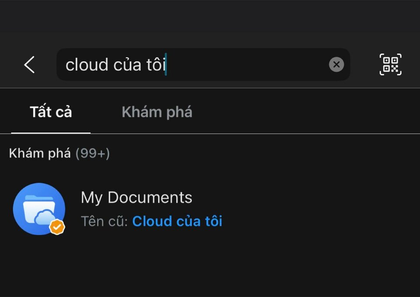Tap the empty area below search results

(x=210, y=271)
